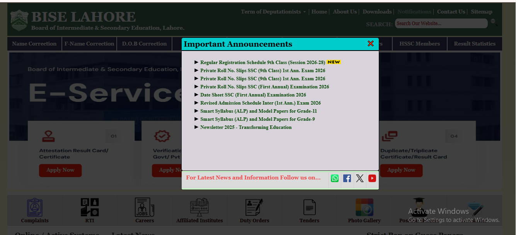
Task: Click the Important Announcements heading
Action: (x=238, y=44)
